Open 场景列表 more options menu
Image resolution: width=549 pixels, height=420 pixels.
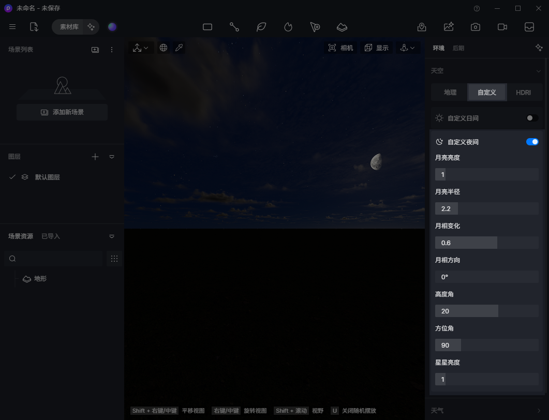pos(112,50)
